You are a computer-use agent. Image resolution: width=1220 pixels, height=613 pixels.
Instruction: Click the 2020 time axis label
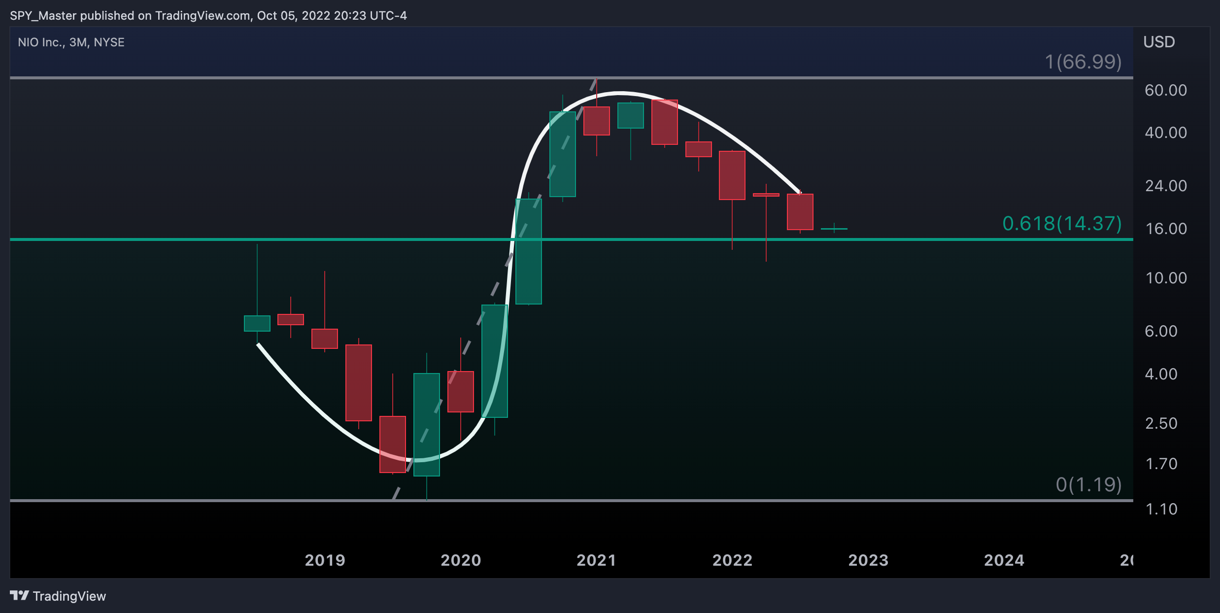pyautogui.click(x=461, y=560)
